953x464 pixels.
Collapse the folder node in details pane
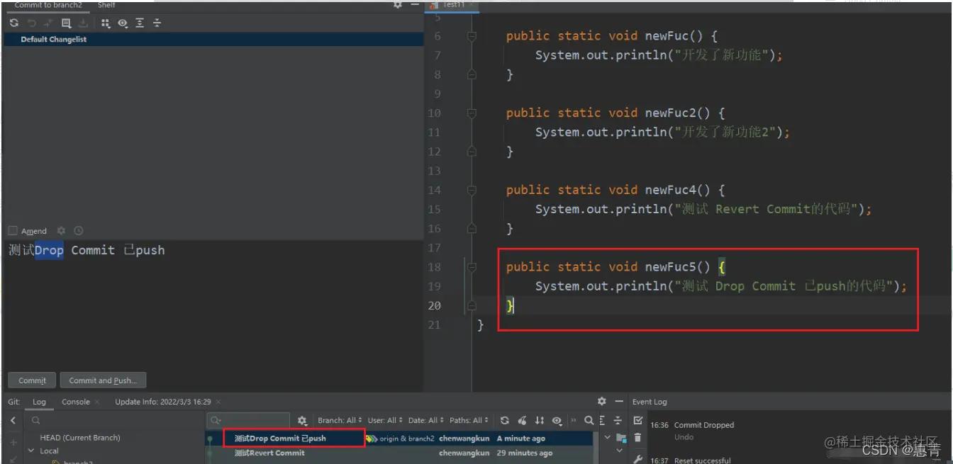[x=607, y=438]
